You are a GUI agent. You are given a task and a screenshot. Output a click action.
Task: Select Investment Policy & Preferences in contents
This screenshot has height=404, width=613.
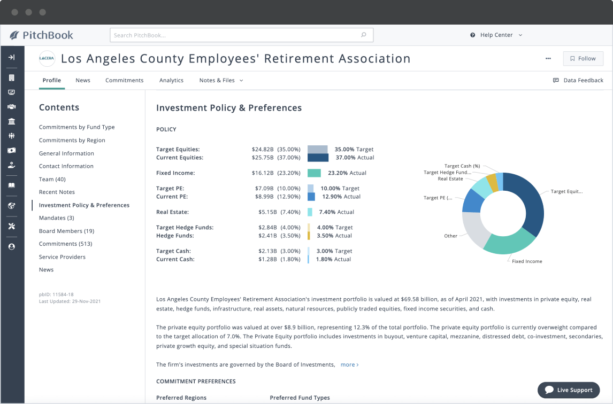point(84,205)
